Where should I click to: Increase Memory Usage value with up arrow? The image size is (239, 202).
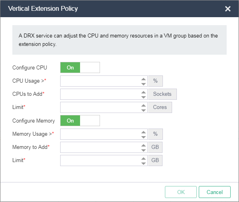click(144, 132)
